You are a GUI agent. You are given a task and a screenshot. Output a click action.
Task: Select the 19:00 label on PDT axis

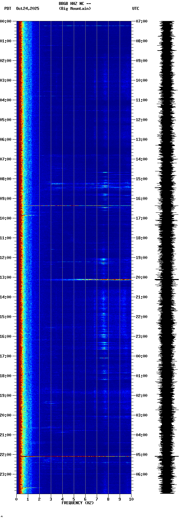coord(6,396)
